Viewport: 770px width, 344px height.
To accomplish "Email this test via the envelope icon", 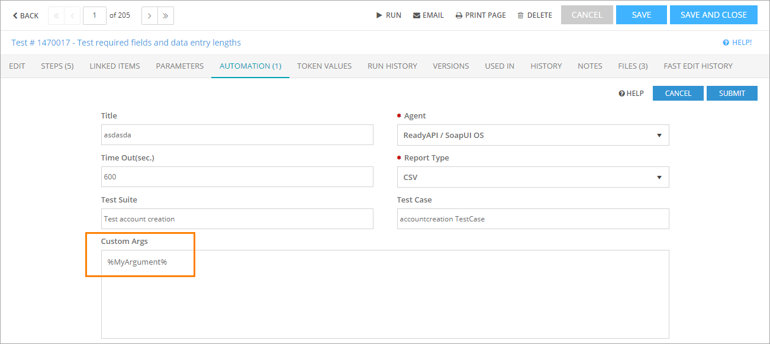I will click(428, 15).
